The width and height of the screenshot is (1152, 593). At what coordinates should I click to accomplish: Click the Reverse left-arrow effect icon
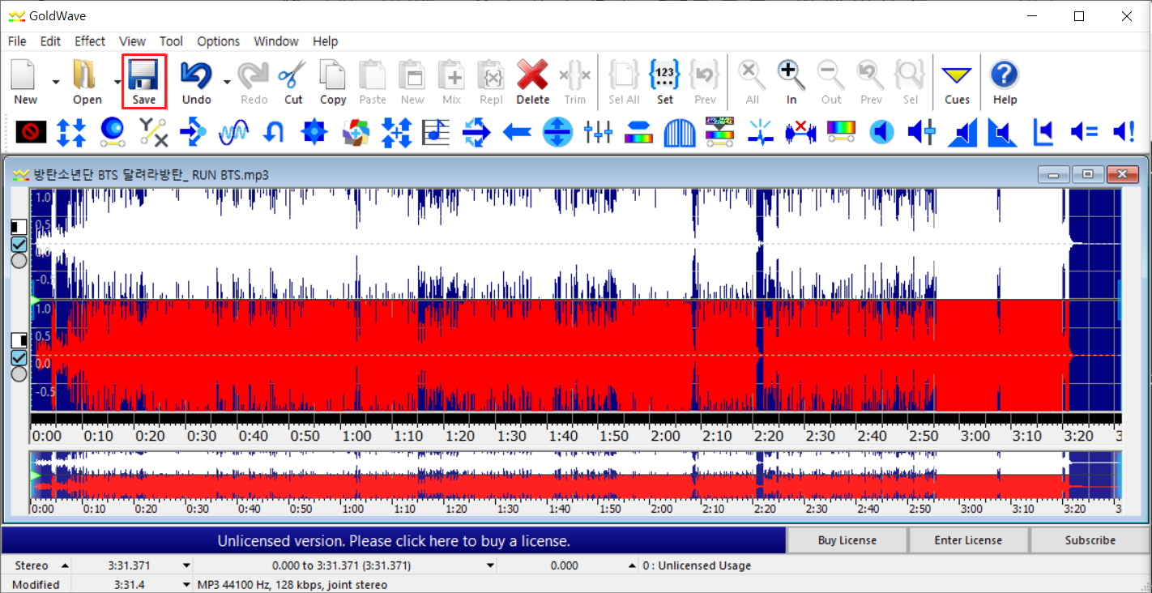tap(517, 131)
